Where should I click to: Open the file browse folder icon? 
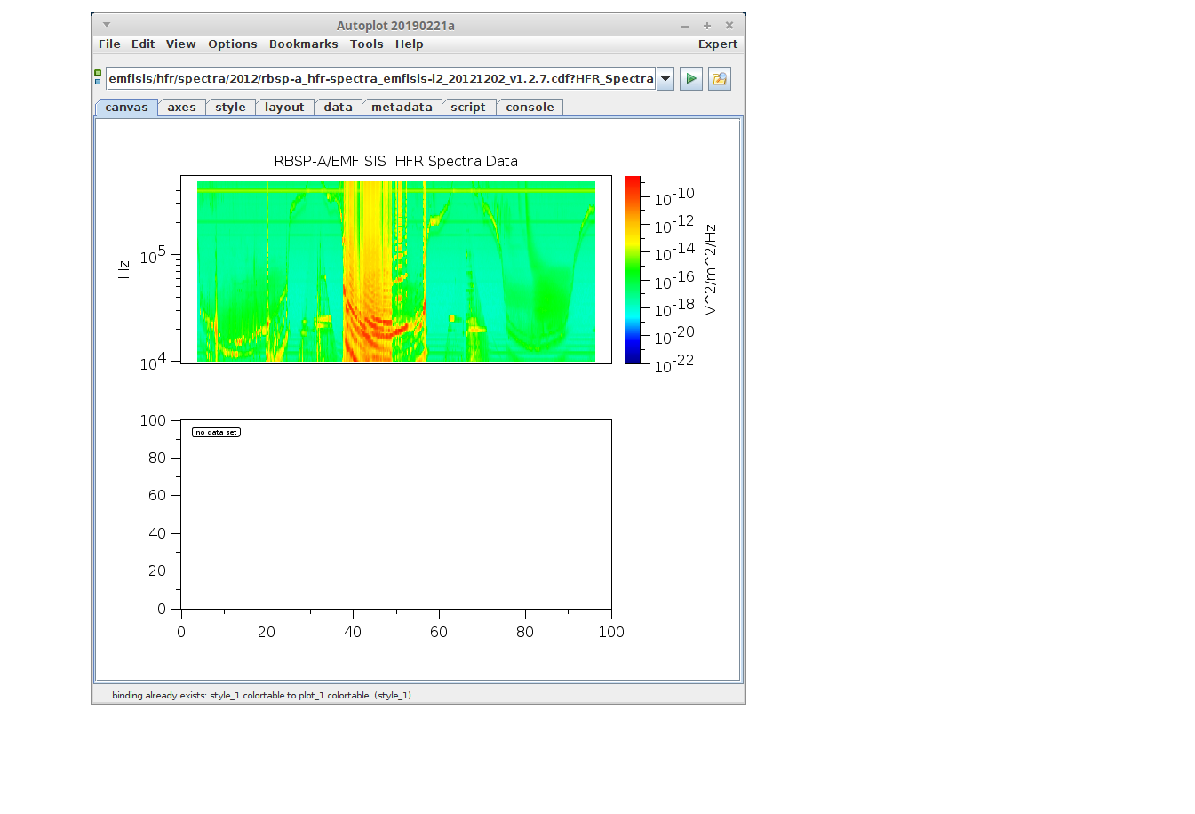point(719,79)
